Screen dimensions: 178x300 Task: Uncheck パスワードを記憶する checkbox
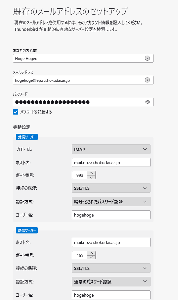16,112
